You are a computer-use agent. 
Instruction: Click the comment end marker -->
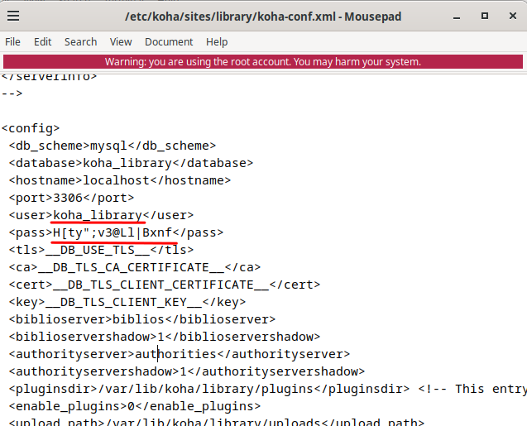[x=12, y=93]
